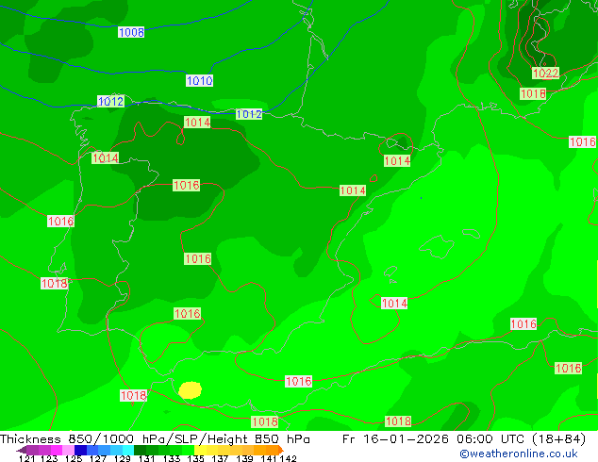Click the legend value 137
Screen dimensions: 598x462
click(220, 458)
